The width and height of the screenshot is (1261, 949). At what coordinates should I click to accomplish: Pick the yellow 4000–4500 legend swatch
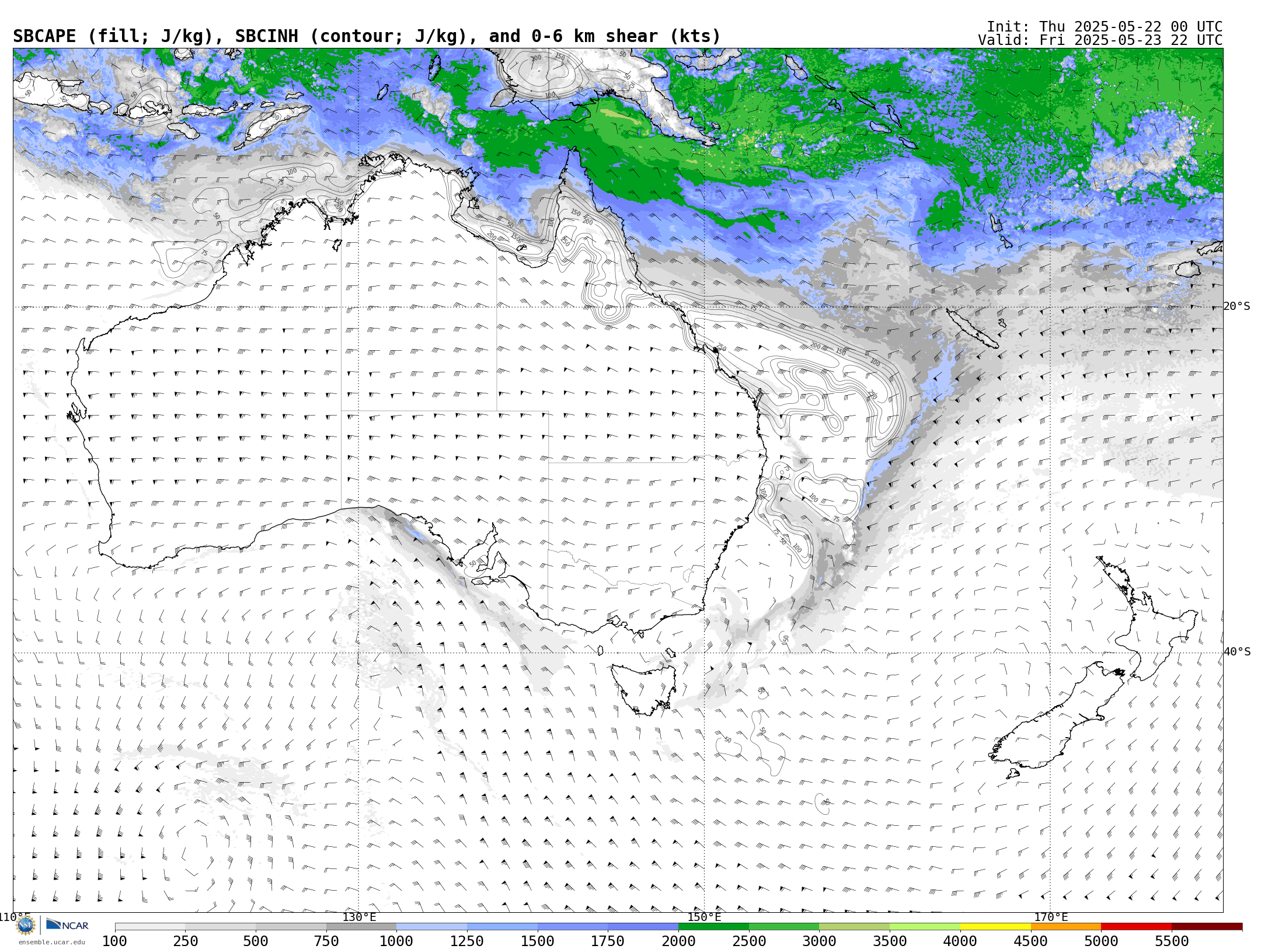tap(995, 927)
